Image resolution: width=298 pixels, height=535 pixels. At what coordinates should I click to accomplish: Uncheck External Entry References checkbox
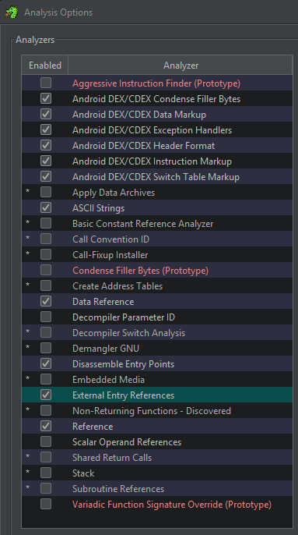coord(46,395)
